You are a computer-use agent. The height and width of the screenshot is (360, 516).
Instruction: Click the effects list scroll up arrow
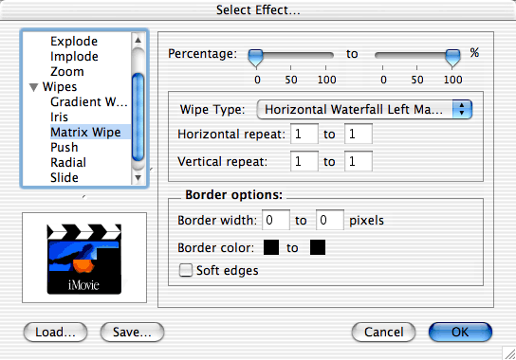pyautogui.click(x=138, y=40)
